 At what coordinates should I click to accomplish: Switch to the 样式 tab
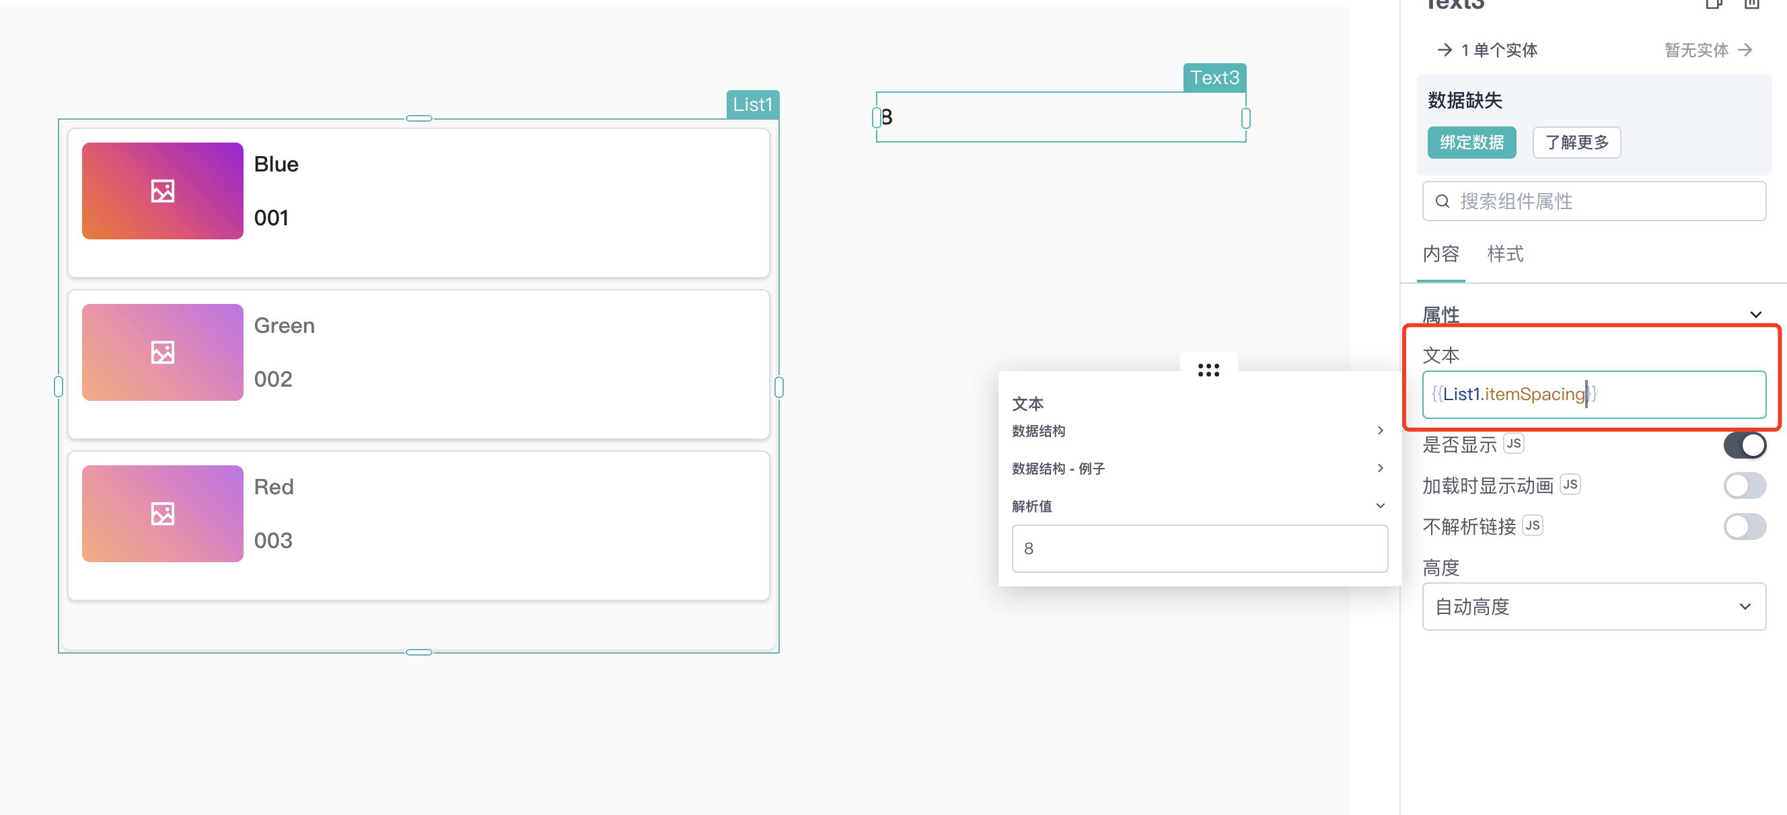point(1505,255)
